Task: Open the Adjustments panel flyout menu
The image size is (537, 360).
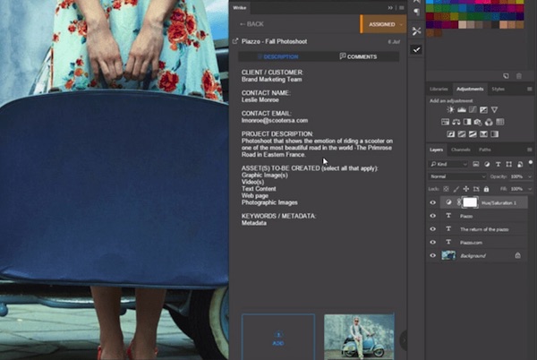Action: pos(530,89)
